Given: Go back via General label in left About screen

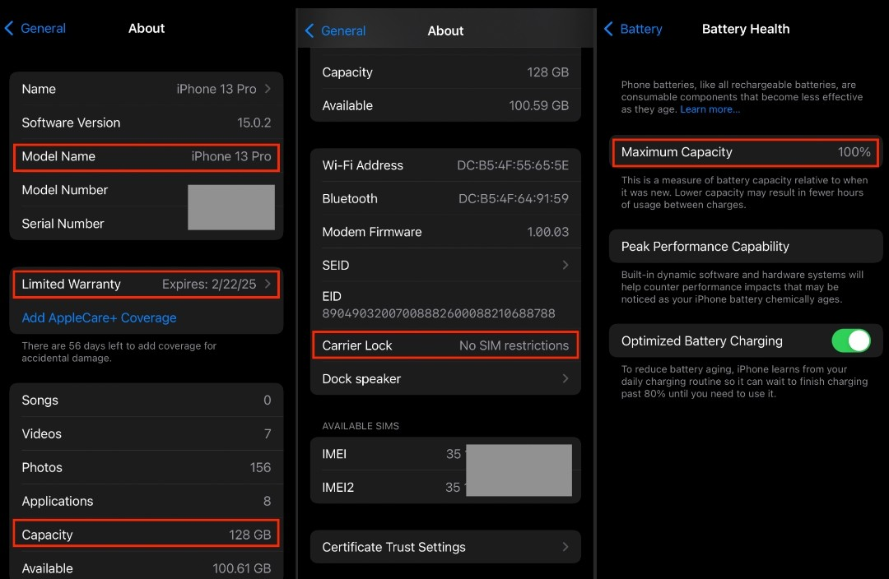Looking at the screenshot, I should point(43,28).
